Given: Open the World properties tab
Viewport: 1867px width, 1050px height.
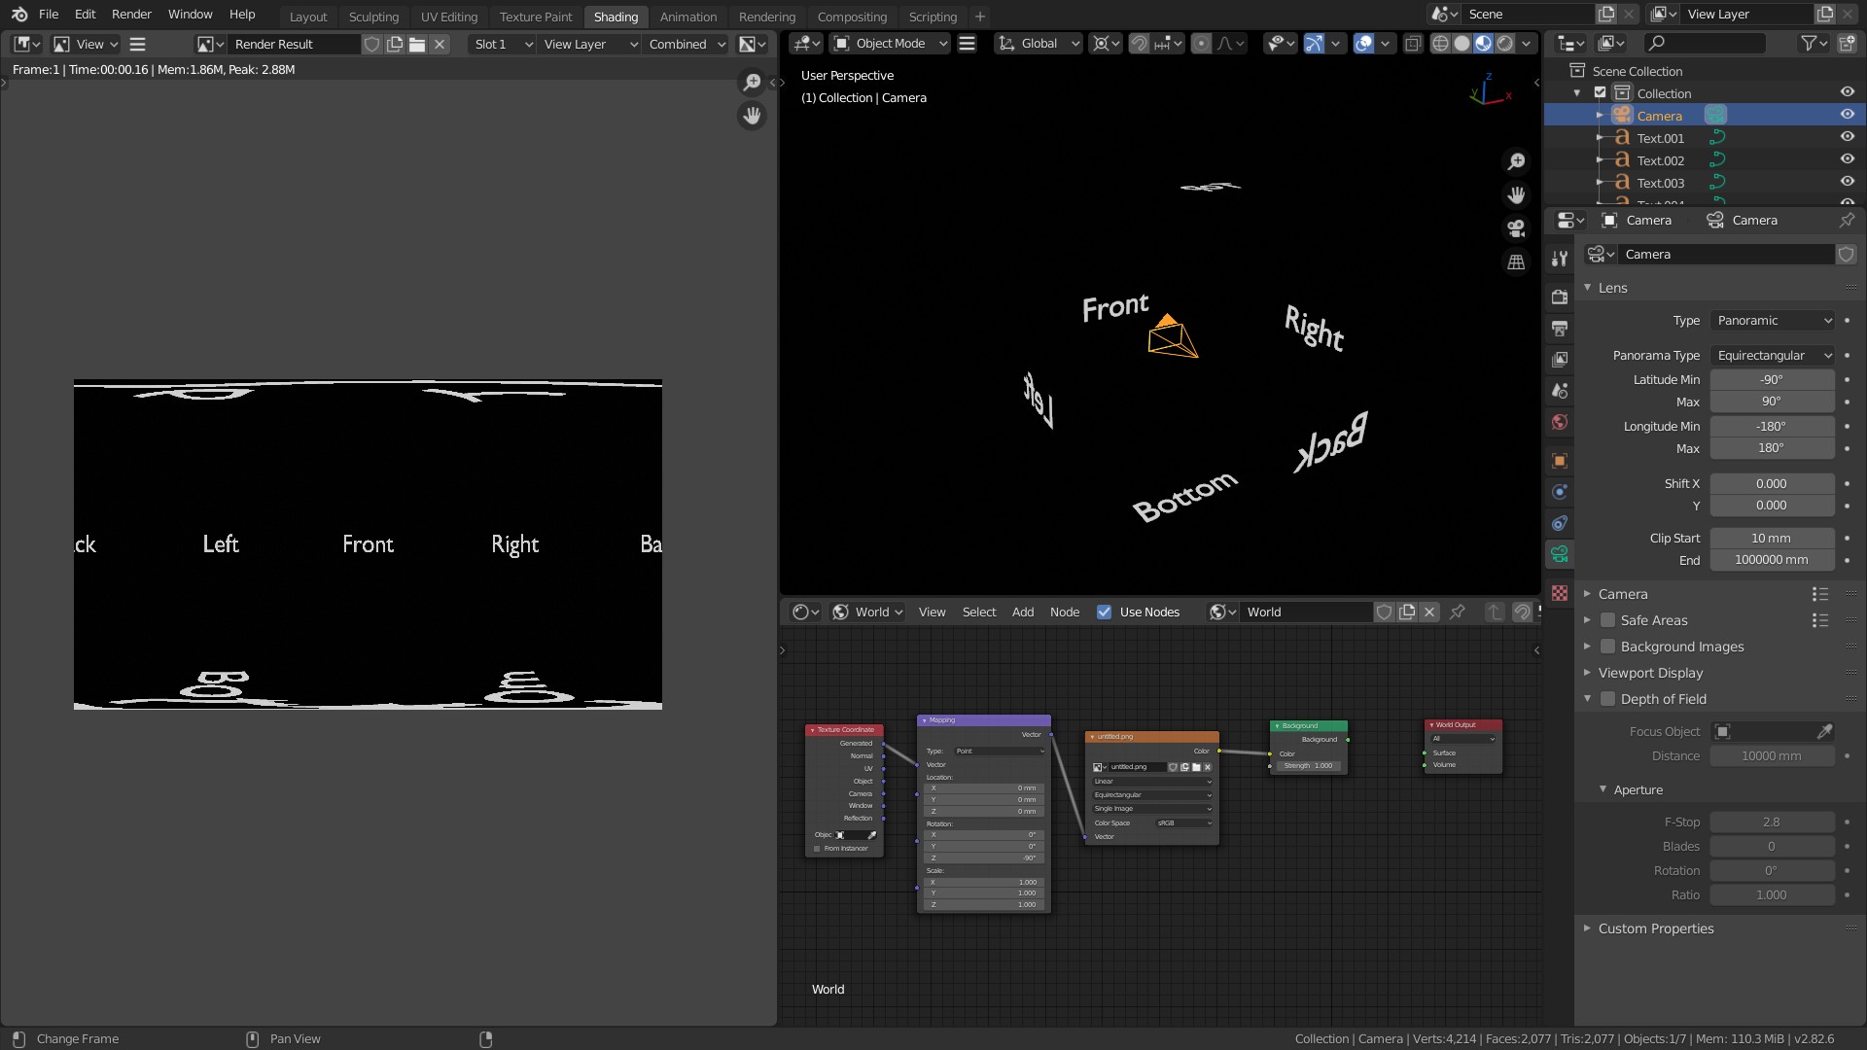Looking at the screenshot, I should [x=1560, y=422].
